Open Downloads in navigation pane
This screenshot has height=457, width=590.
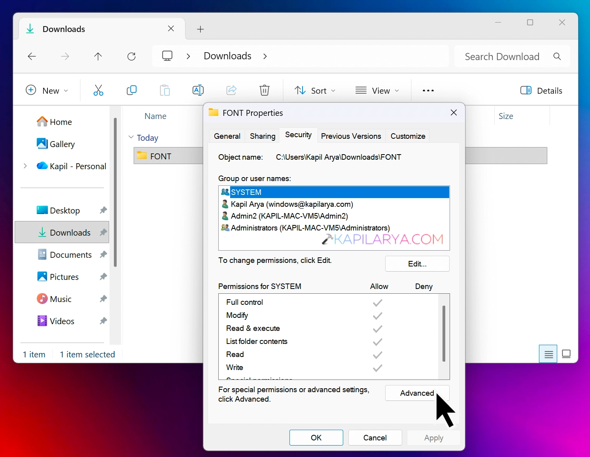point(62,232)
